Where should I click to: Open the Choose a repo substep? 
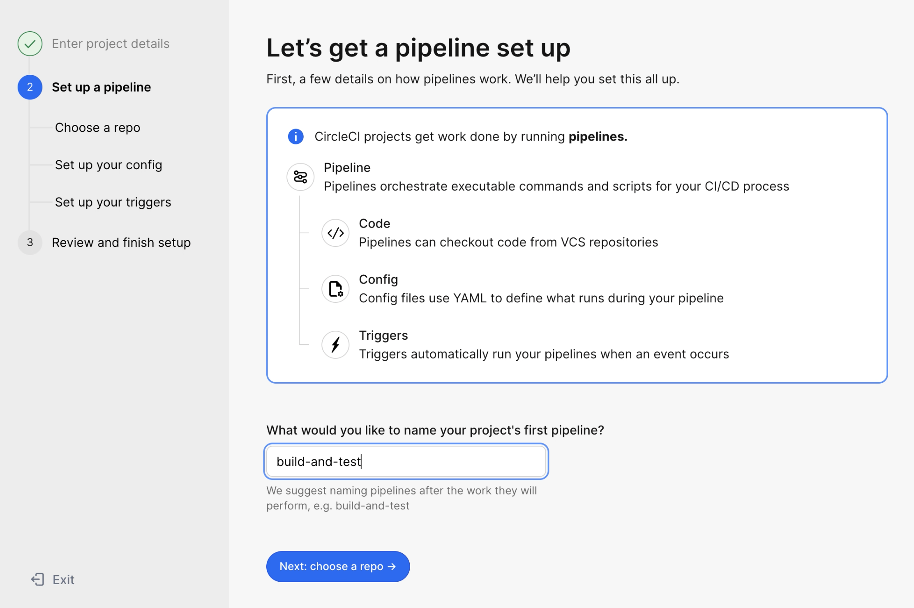point(97,128)
